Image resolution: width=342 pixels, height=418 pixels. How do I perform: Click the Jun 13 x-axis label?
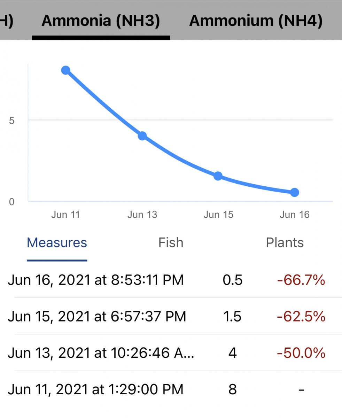142,214
